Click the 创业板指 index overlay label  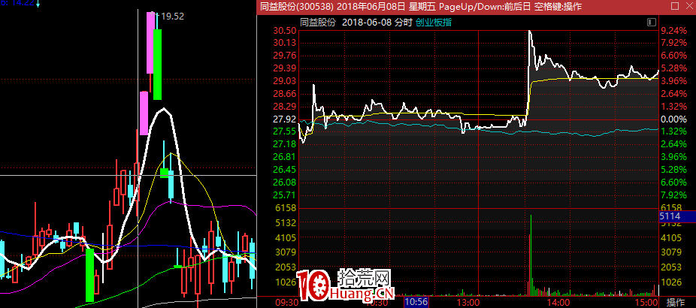coord(434,23)
